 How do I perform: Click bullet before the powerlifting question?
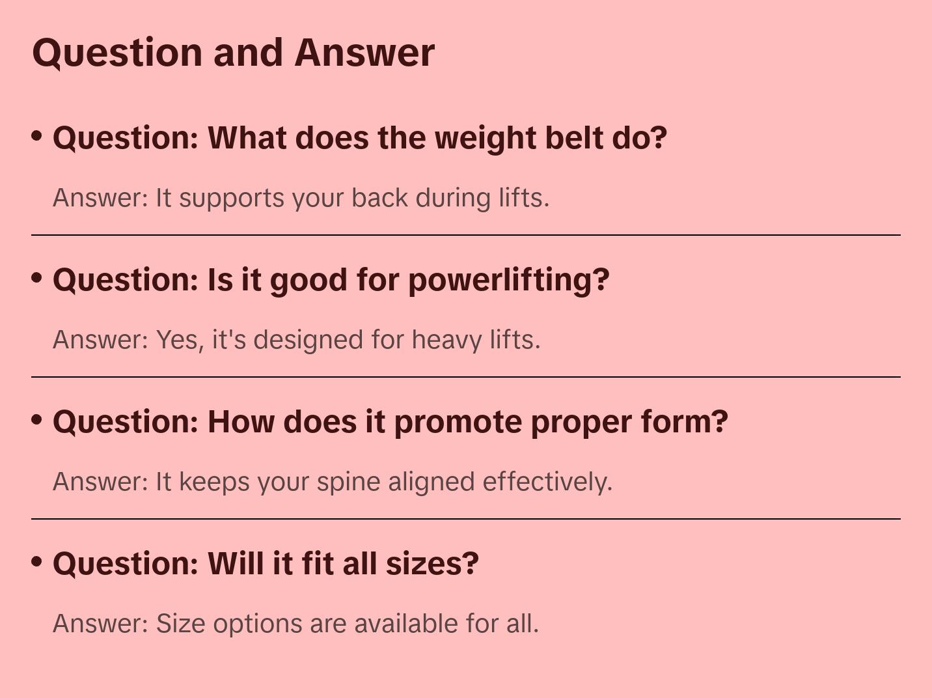click(37, 278)
